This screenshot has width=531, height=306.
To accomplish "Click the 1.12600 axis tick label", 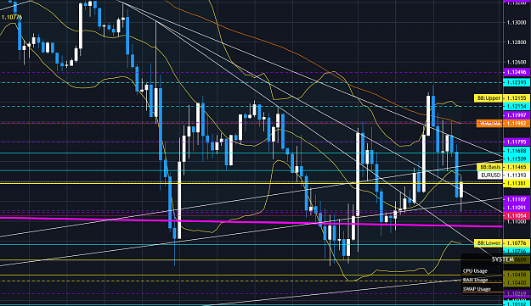I will tap(517, 62).
